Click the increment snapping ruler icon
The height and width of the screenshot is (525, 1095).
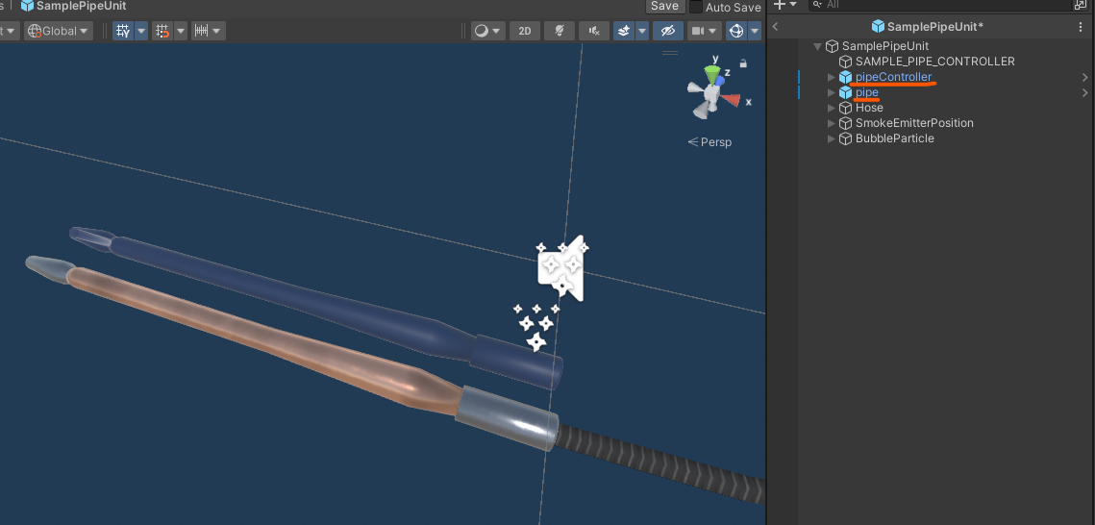point(202,31)
